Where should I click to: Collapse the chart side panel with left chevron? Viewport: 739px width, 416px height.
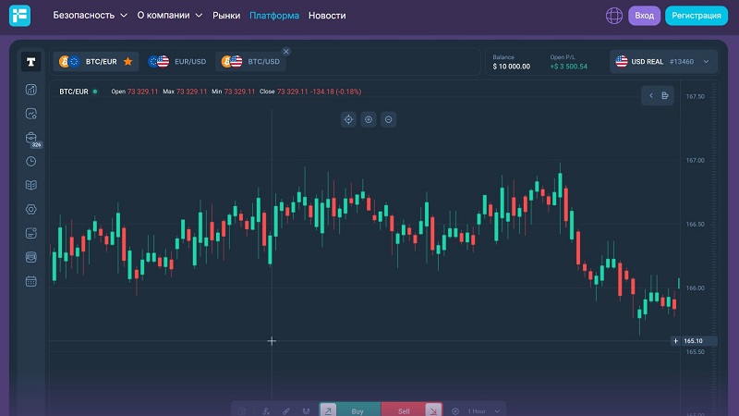(651, 95)
